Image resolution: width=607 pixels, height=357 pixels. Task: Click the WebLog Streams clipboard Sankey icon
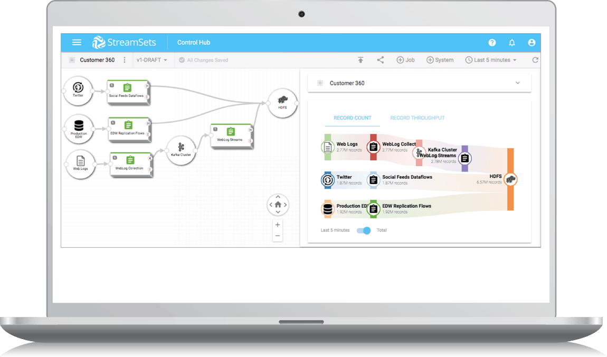point(465,158)
